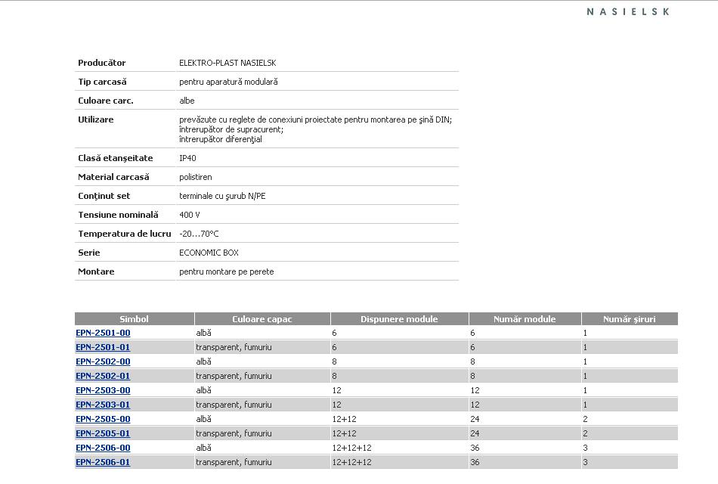Open the EPN-2503-01 product link
The image size is (718, 484).
pyautogui.click(x=103, y=405)
